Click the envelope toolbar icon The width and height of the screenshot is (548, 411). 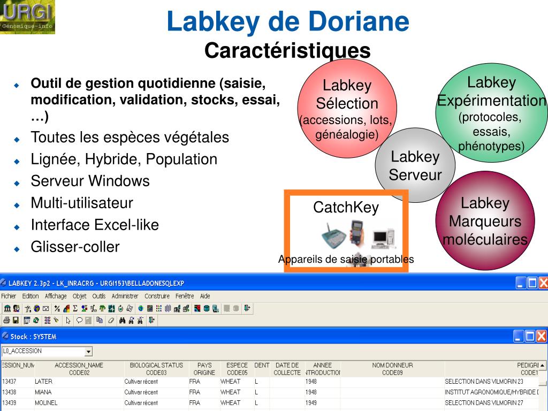tap(46, 309)
